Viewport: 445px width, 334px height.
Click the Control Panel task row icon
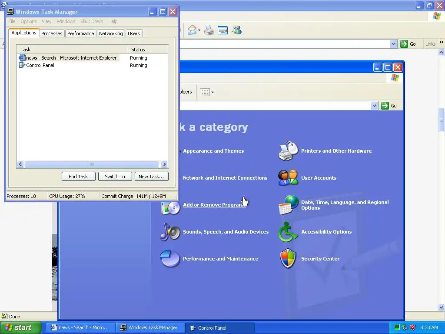coord(22,65)
